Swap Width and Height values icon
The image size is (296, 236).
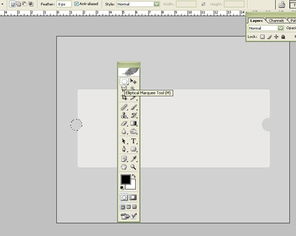[203, 4]
